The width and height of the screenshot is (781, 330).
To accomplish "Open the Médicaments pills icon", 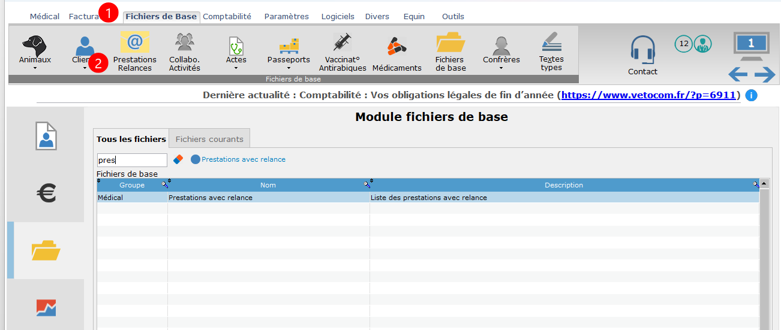I will [396, 47].
